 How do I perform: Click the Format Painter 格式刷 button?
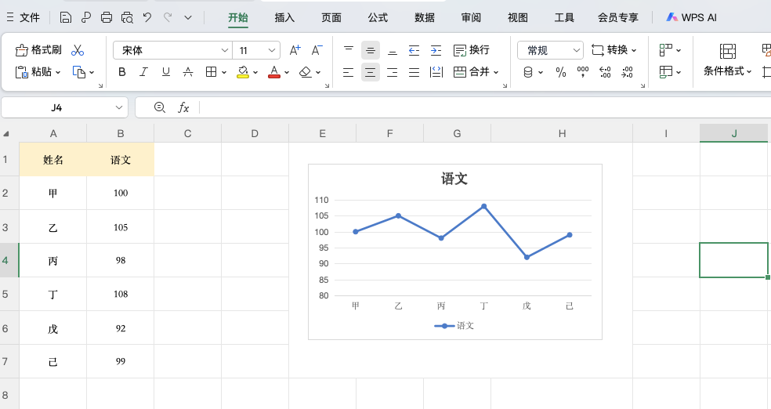[x=38, y=50]
